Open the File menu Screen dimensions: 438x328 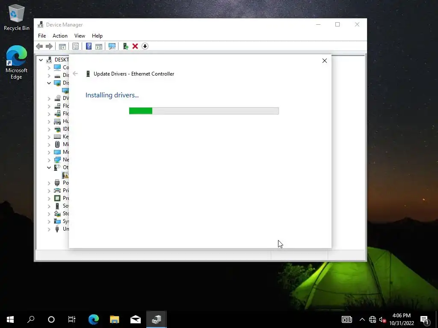click(42, 36)
